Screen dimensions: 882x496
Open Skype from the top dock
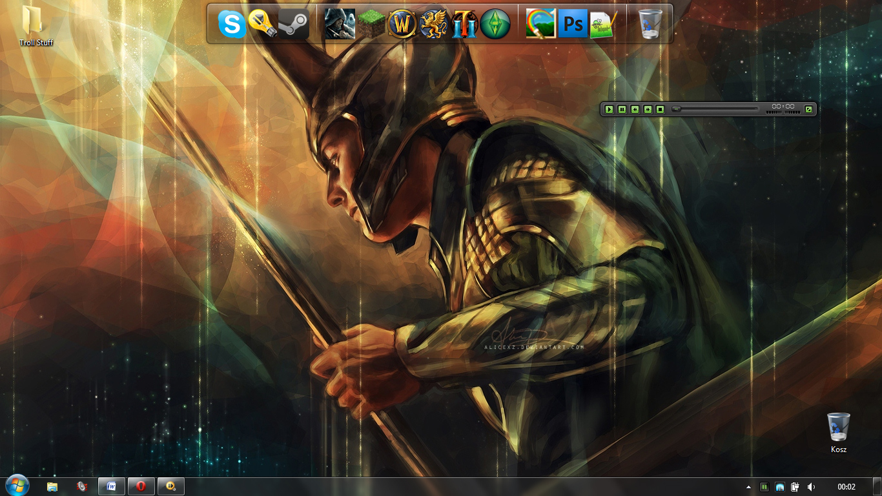232,25
